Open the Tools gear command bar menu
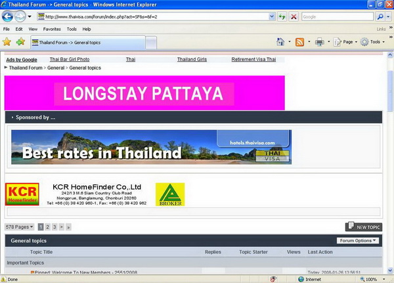394x283 pixels. pos(372,42)
